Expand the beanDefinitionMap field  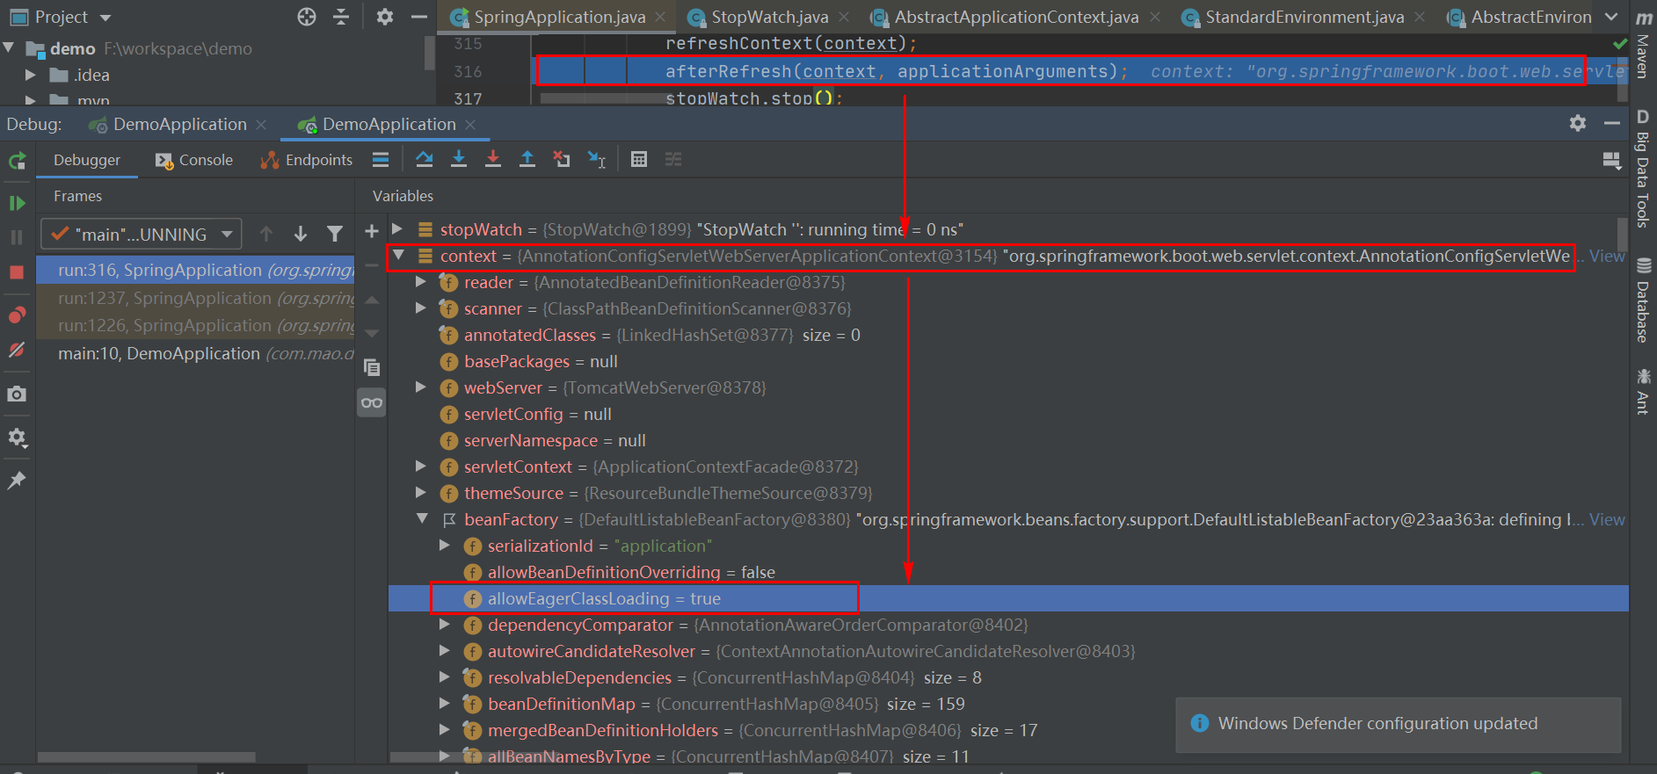(445, 704)
